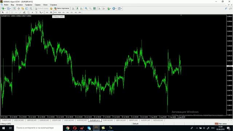Viewport: 233px width, 131px height.
Task: Select the arrow cursor tool
Action: 3,12
